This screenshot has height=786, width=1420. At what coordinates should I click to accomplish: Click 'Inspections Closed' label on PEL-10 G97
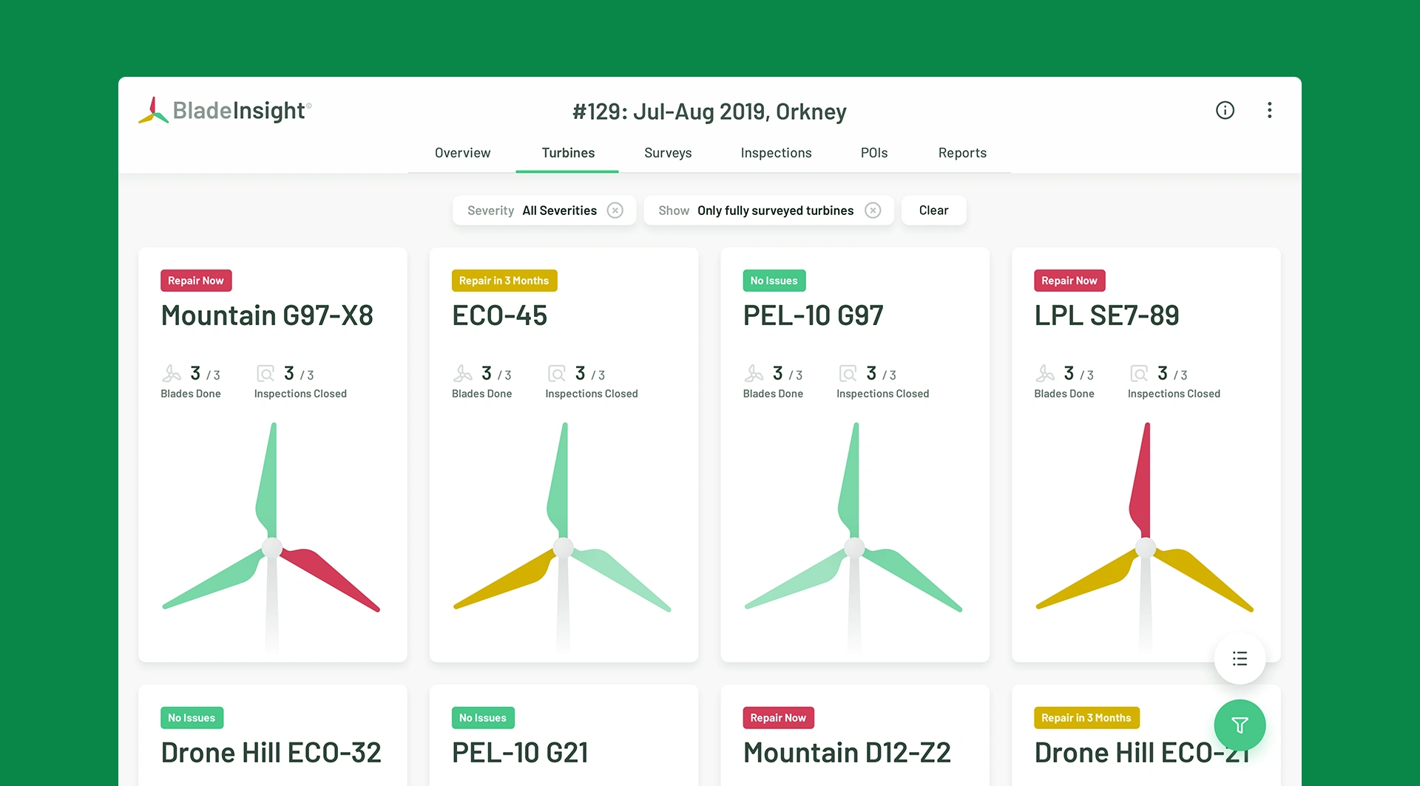tap(883, 394)
